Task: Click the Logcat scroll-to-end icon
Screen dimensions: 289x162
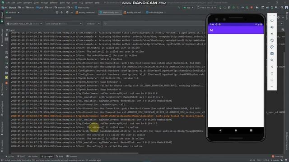Action: click(x=6, y=39)
